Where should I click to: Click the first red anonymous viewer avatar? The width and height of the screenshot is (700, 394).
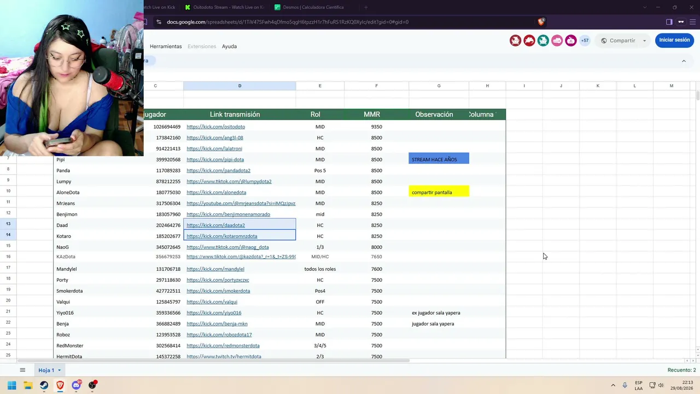pos(515,40)
